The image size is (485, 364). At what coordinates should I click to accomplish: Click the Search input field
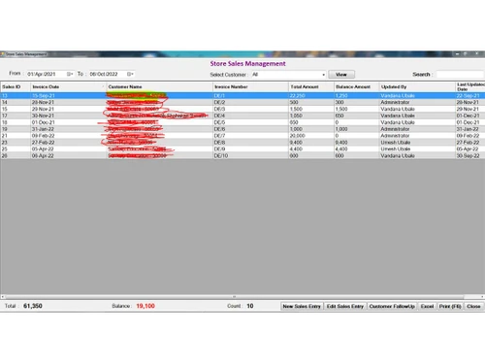pyautogui.click(x=460, y=75)
